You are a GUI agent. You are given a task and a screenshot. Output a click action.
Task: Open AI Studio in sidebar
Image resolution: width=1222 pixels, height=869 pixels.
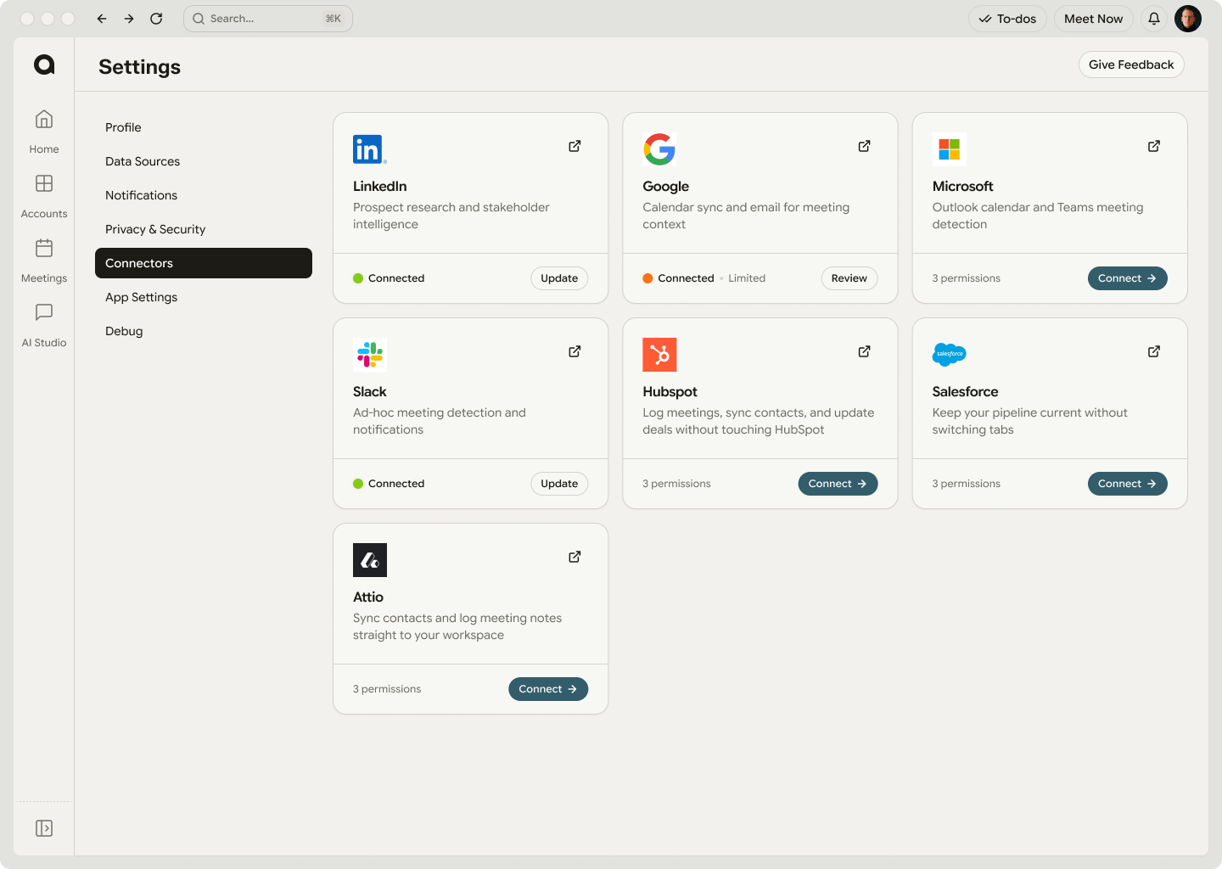44,325
